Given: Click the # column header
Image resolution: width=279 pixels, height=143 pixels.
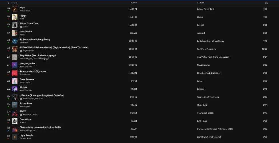Looking at the screenshot, I should [8, 3].
